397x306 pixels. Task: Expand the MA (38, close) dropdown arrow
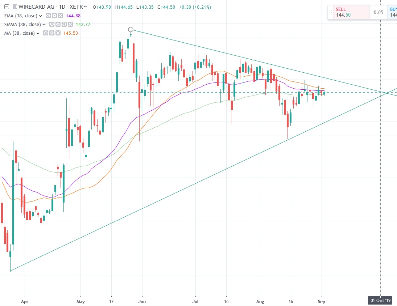(x=38, y=33)
